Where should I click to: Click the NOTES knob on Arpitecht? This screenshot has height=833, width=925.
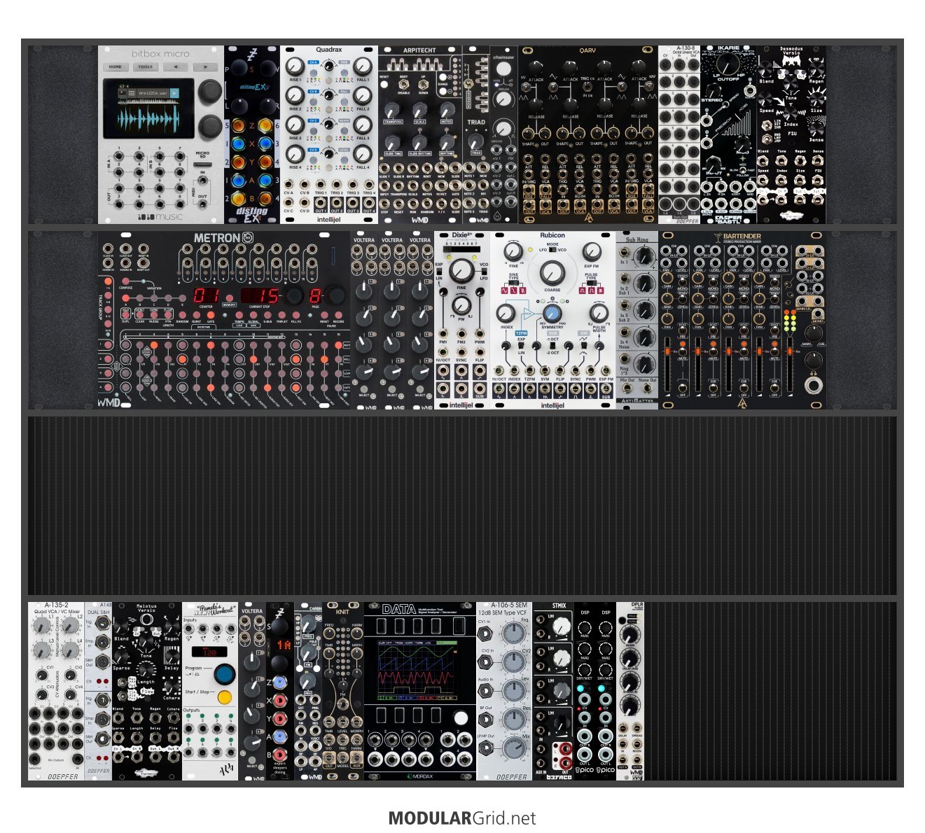click(x=447, y=111)
